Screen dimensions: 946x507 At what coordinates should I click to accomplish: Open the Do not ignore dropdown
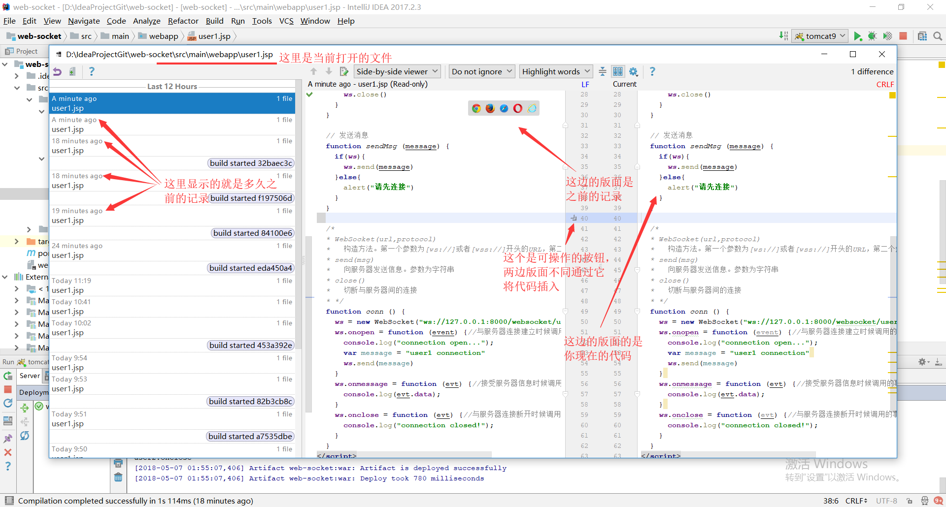pyautogui.click(x=482, y=72)
